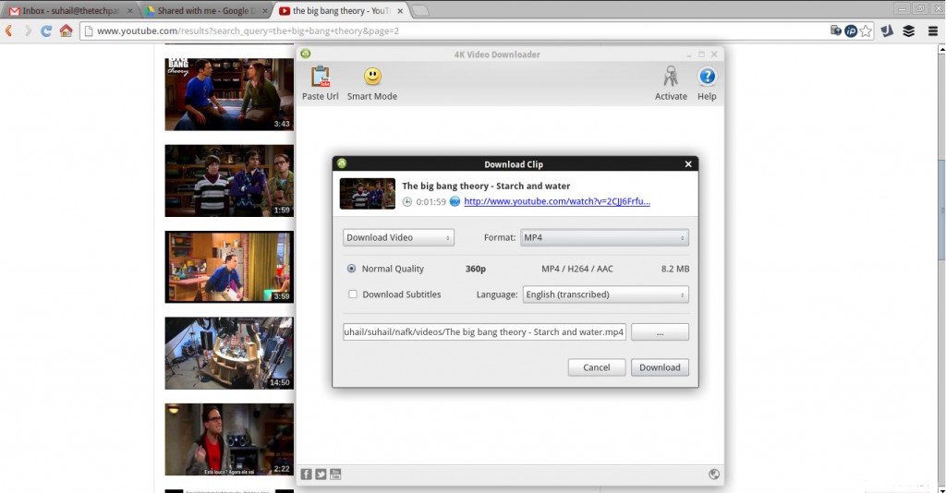Close the big bang theory YouTube tab
This screenshot has width=946, height=493.
[400, 11]
